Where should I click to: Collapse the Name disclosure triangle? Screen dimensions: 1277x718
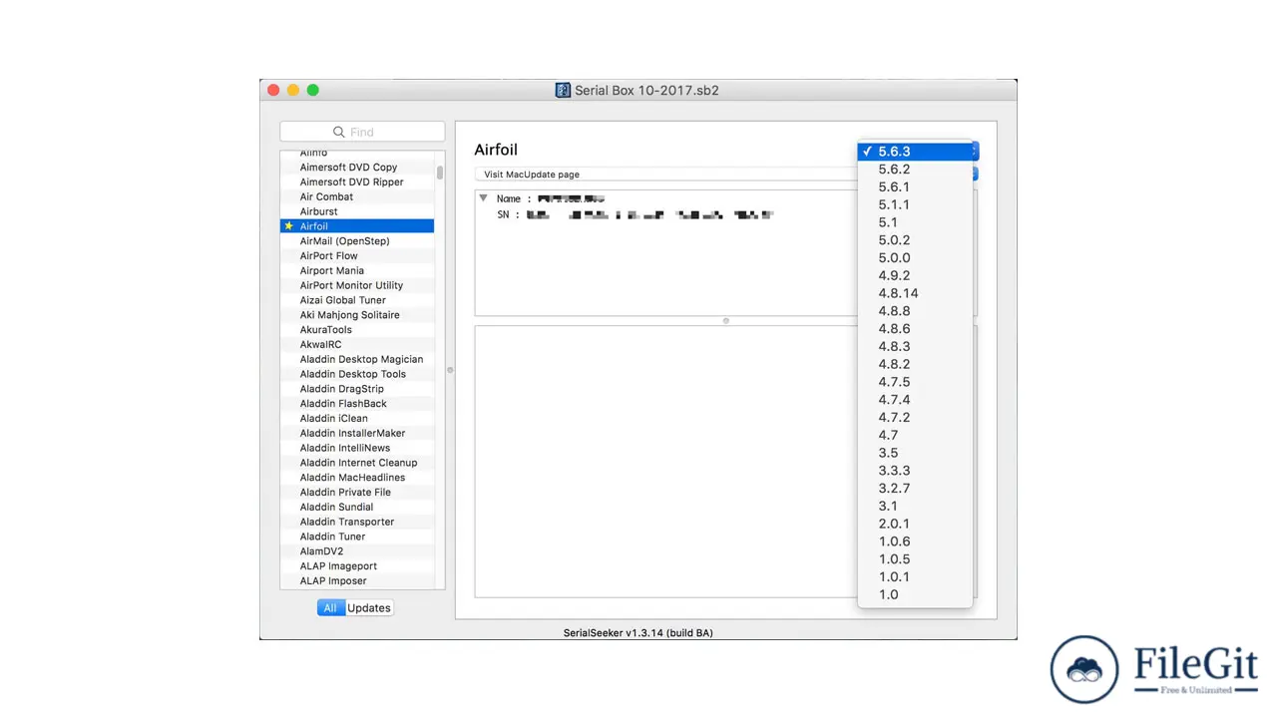(x=484, y=198)
